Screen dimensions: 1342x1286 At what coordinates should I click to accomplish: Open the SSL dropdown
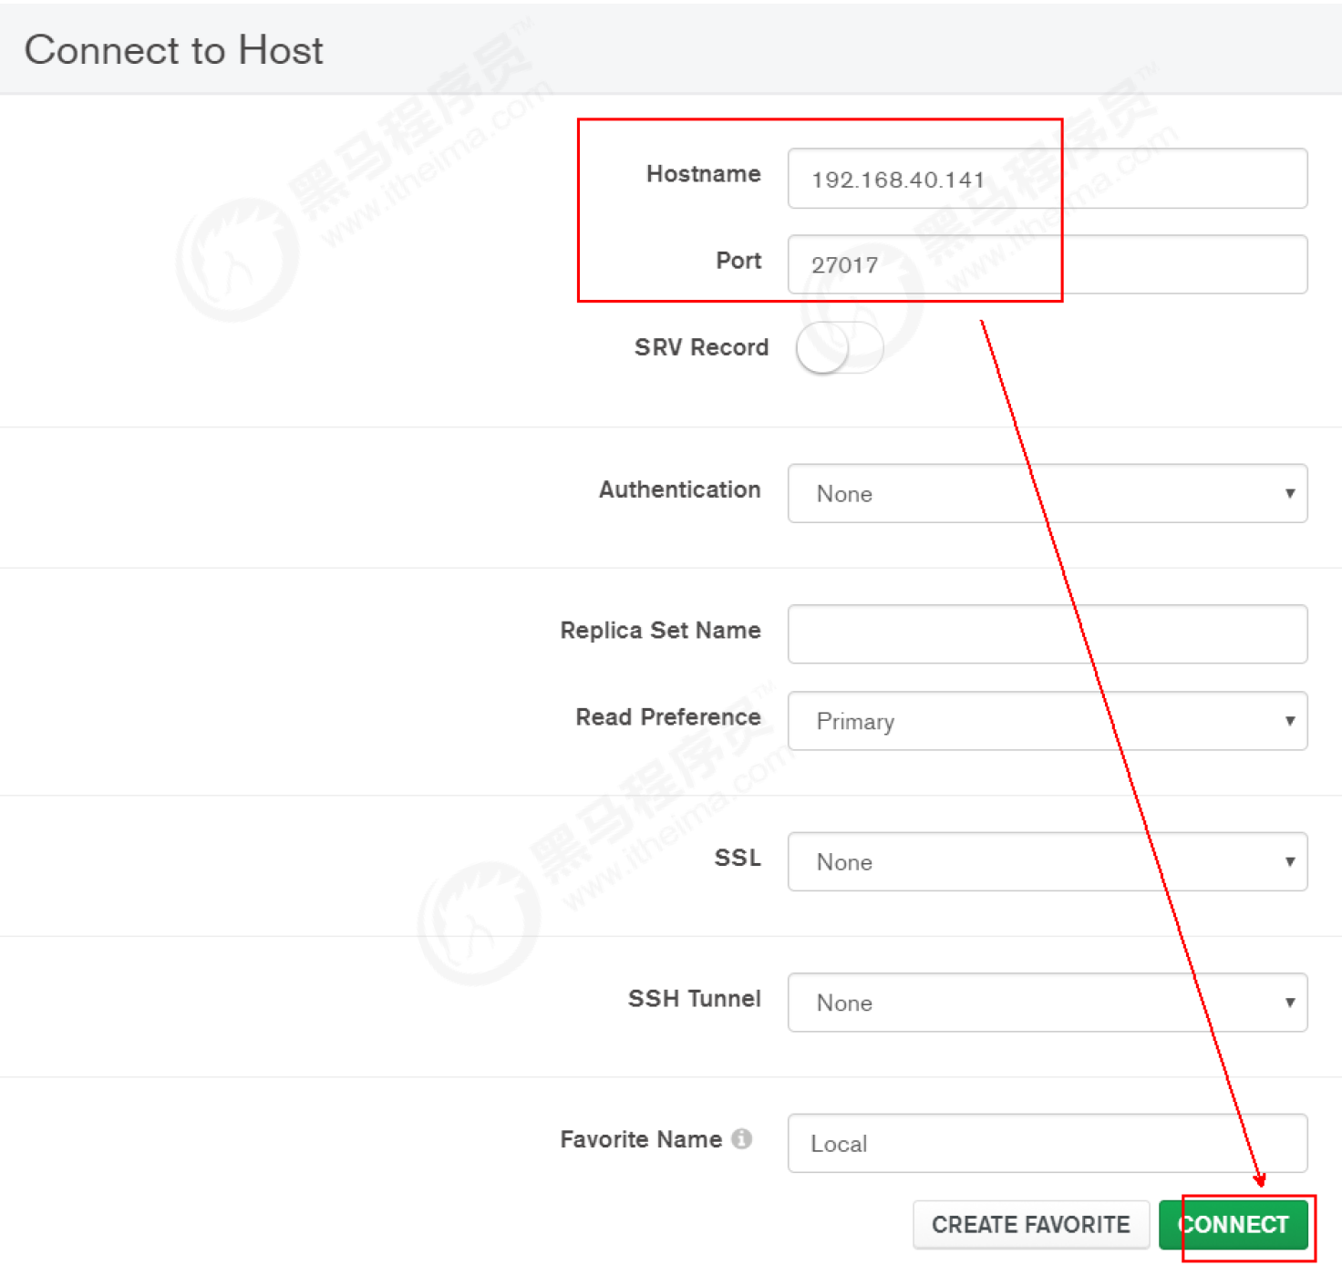tap(1047, 861)
